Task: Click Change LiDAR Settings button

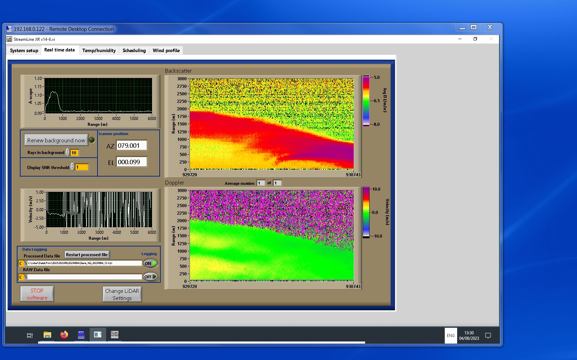Action: 122,294
